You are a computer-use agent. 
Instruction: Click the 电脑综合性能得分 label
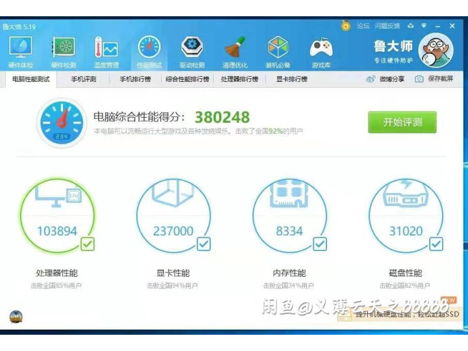pos(139,117)
